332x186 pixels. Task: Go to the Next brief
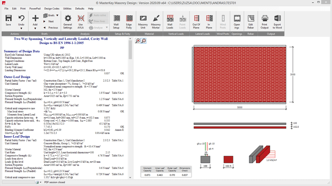pos(49,21)
